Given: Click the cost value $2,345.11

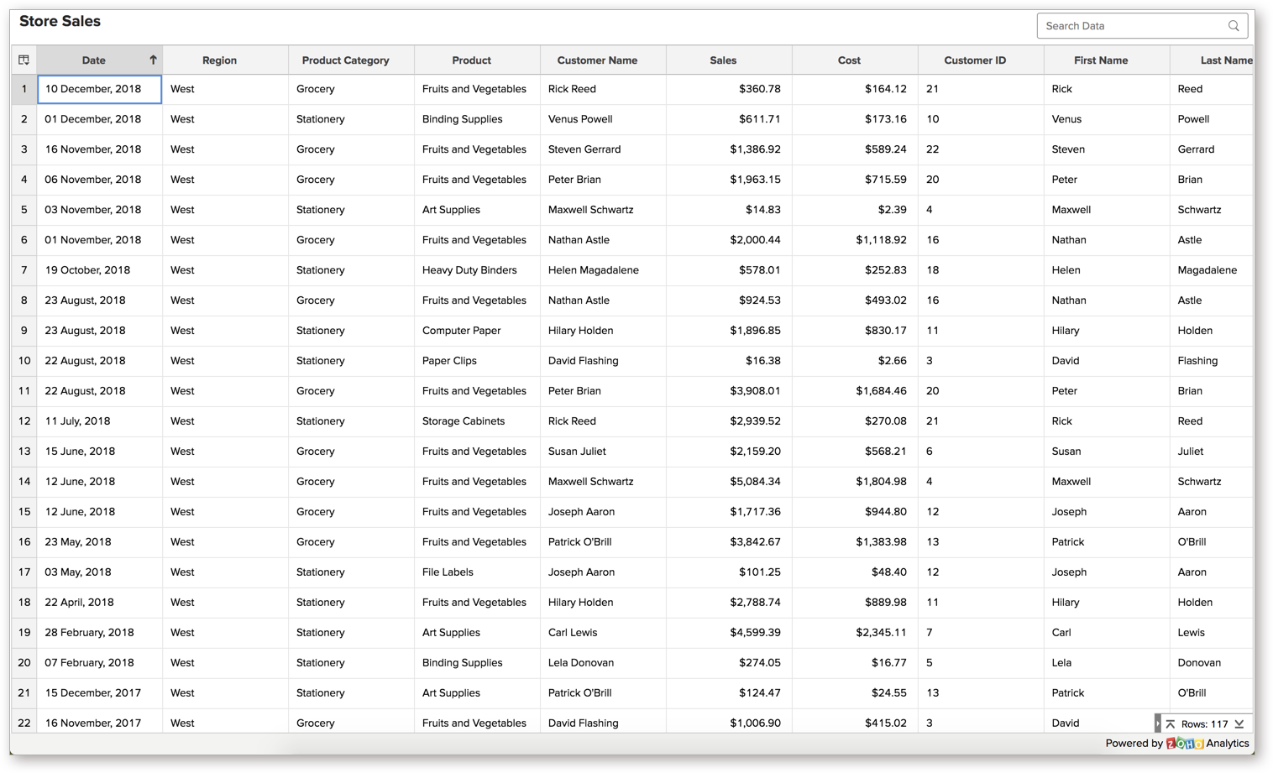Looking at the screenshot, I should coord(855,633).
